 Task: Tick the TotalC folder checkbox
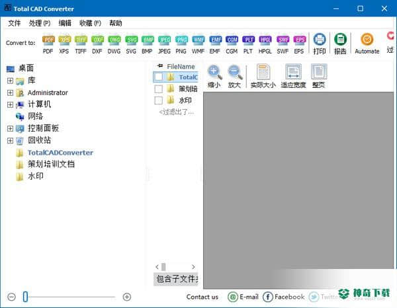pos(159,77)
